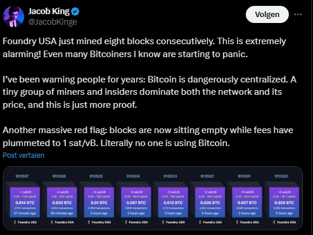The width and height of the screenshot is (313, 235).
Task: Click Foundry USA icon under block 910500
Action: tap(274, 222)
